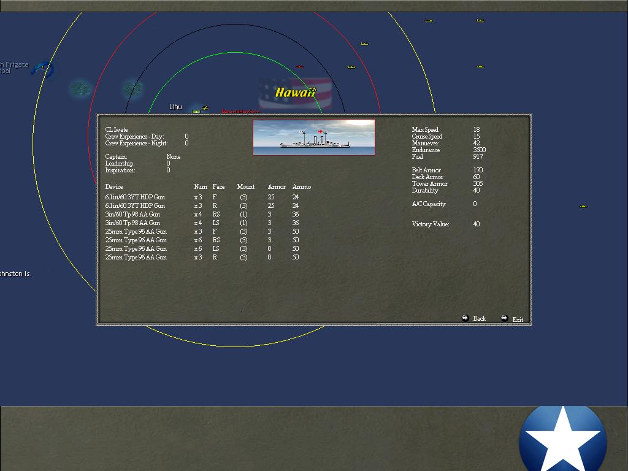Click the Durability label

point(426,191)
